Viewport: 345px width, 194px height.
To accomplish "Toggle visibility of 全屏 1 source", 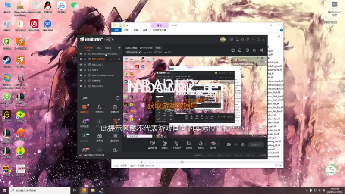I will tap(81, 70).
